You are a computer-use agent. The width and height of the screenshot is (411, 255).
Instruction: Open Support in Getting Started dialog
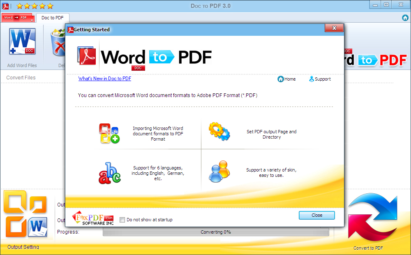coord(320,79)
